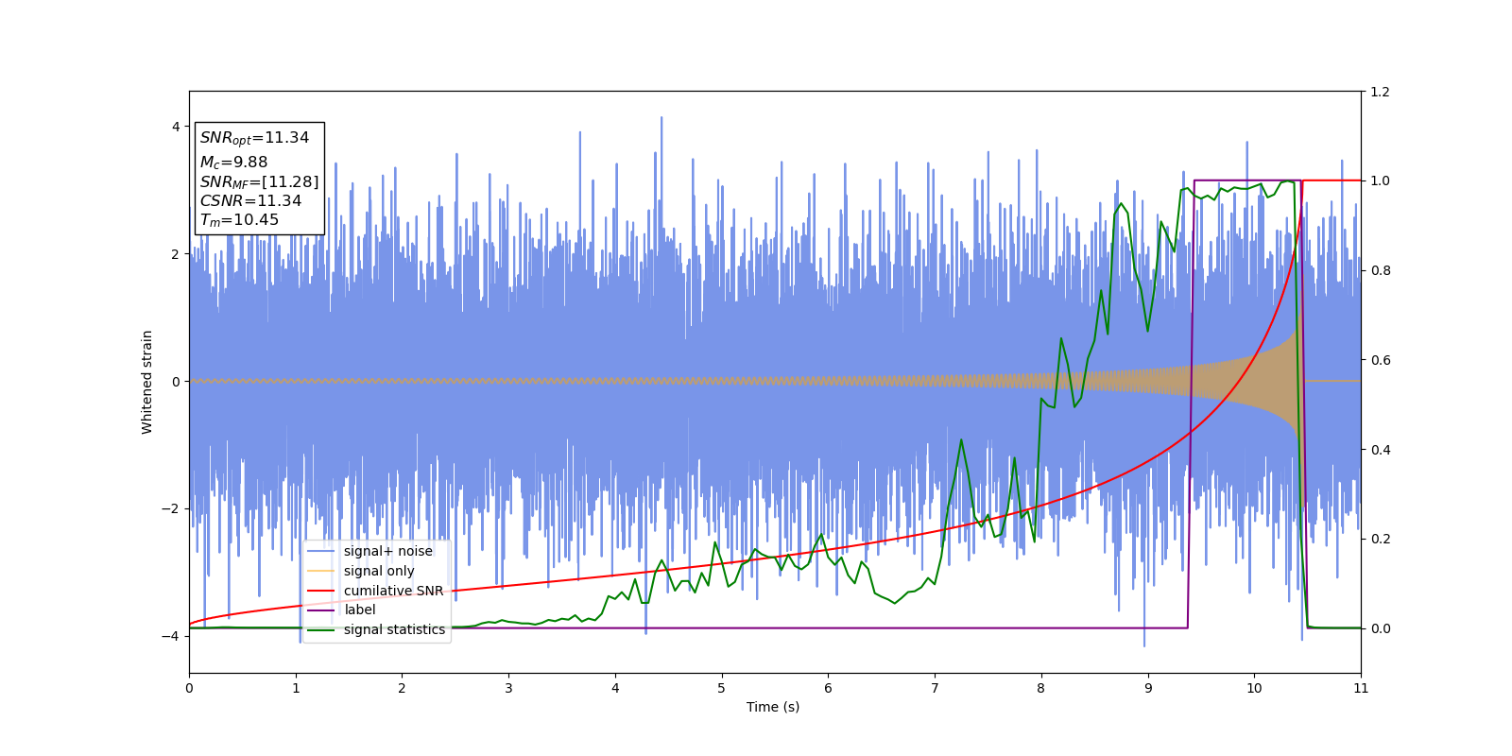Click the right axis tick label 1.0
This screenshot has width=1512, height=756.
tap(1380, 180)
